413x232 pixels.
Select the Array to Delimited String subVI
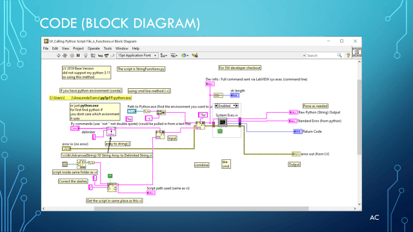click(111, 131)
